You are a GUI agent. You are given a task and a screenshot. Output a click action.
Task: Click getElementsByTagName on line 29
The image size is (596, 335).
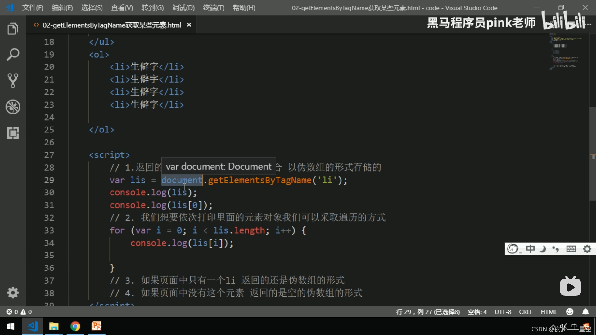coord(260,180)
